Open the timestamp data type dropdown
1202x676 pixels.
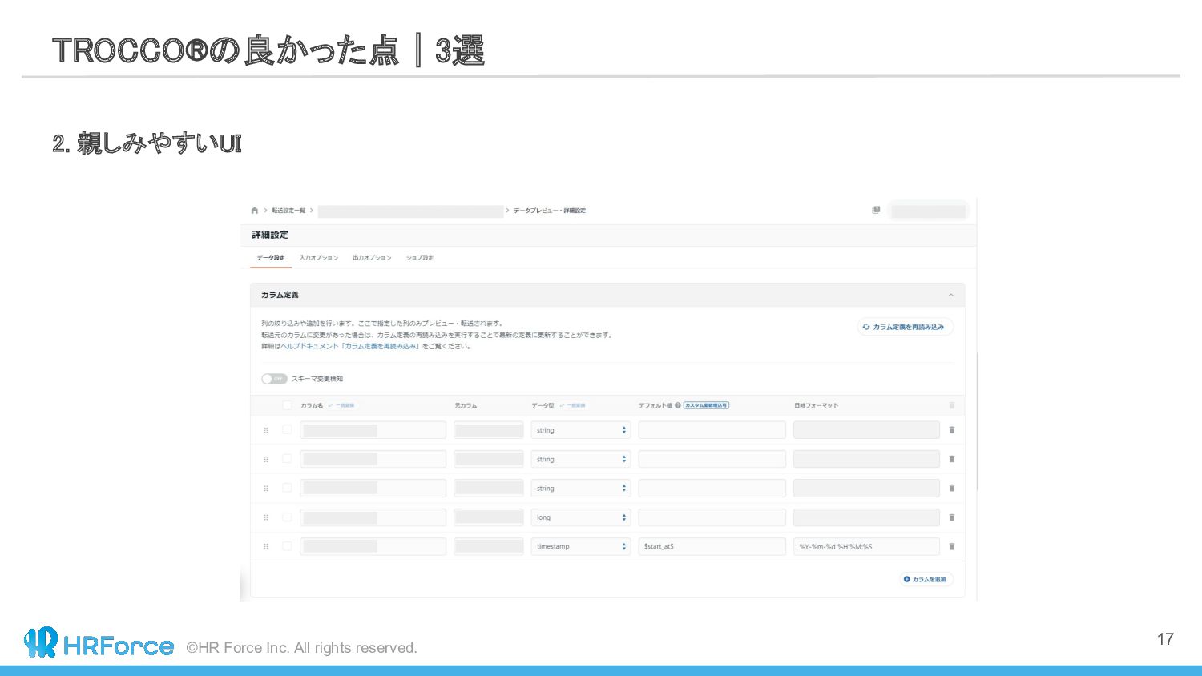pos(581,546)
